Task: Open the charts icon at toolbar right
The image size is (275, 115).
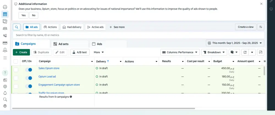Action: [260, 52]
